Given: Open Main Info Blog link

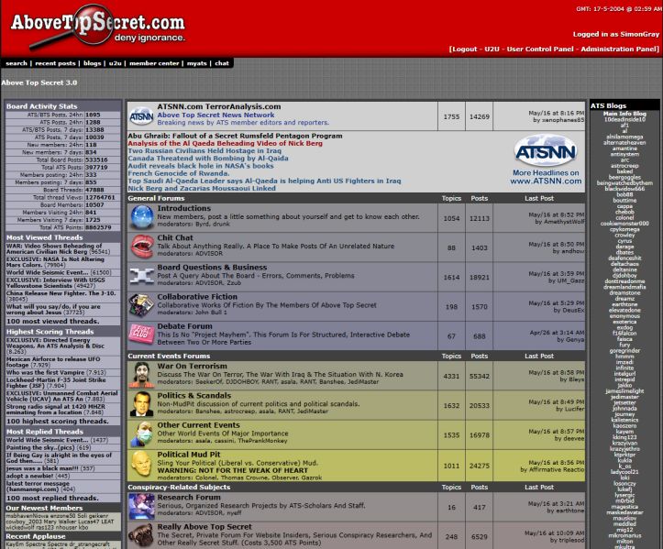Looking at the screenshot, I should [x=624, y=114].
